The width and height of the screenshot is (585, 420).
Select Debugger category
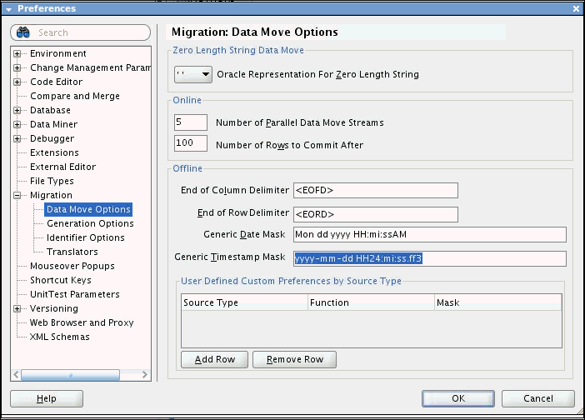(x=52, y=139)
